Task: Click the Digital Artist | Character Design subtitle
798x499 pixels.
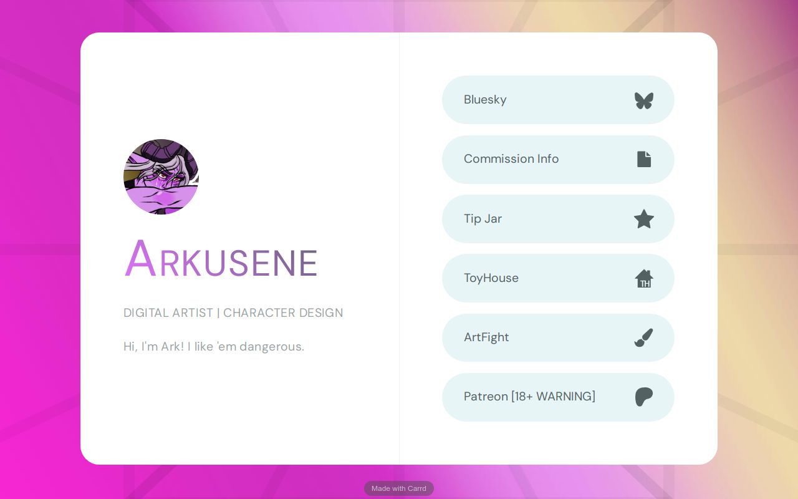Action: (x=233, y=313)
